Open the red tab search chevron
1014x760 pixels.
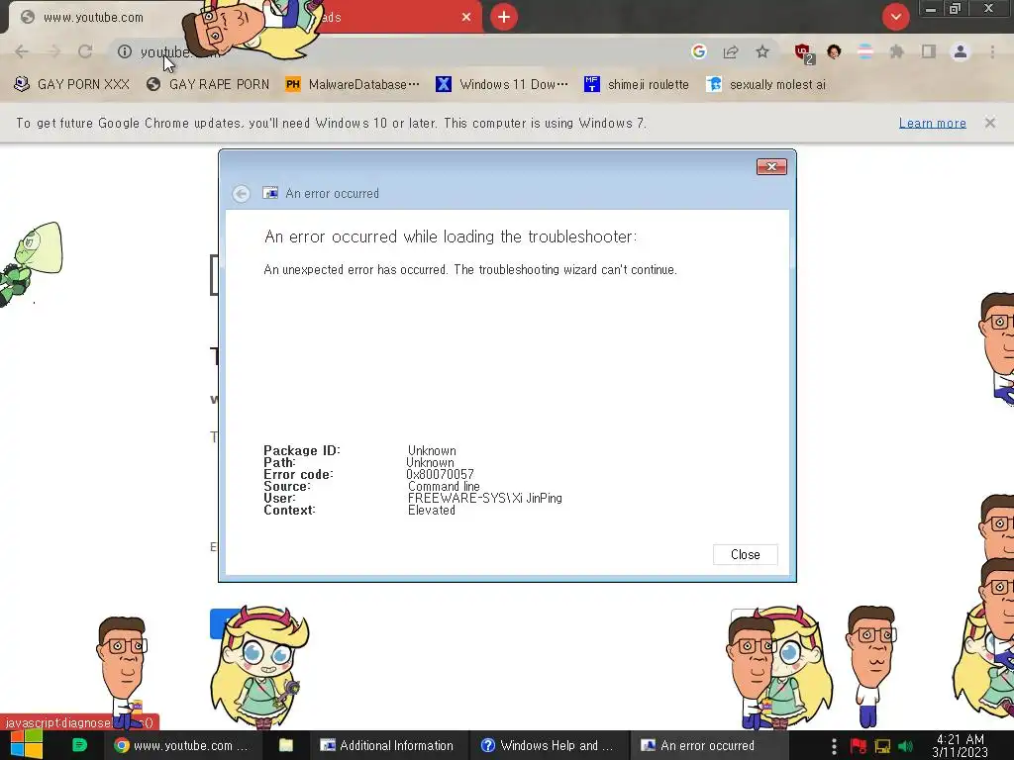[895, 17]
